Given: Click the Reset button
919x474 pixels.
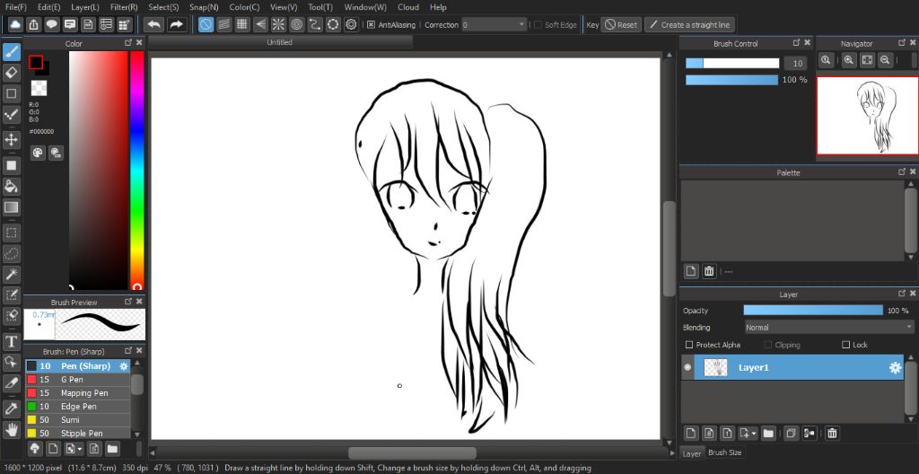Looking at the screenshot, I should pos(621,25).
